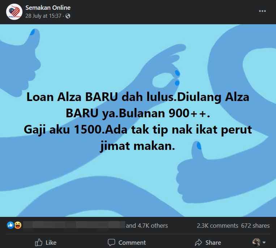The image size is (276, 248).
Task: Click the public globe audience icon
Action: [x=68, y=16]
